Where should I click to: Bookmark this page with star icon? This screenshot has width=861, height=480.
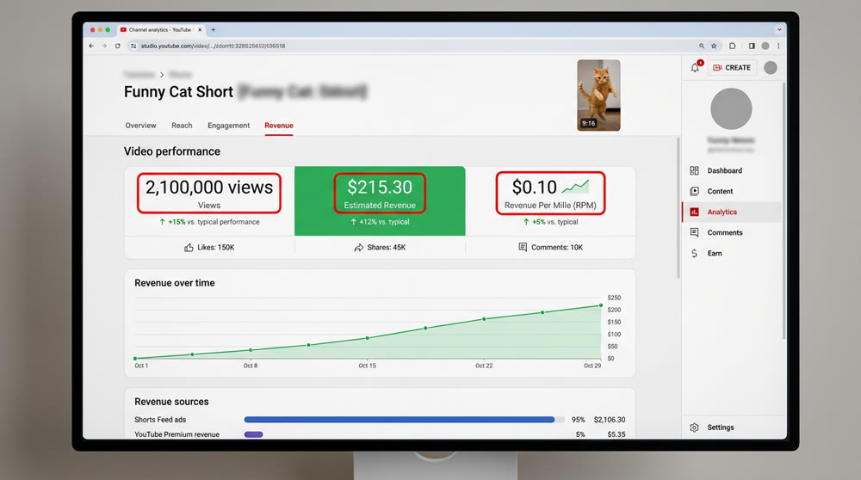714,46
